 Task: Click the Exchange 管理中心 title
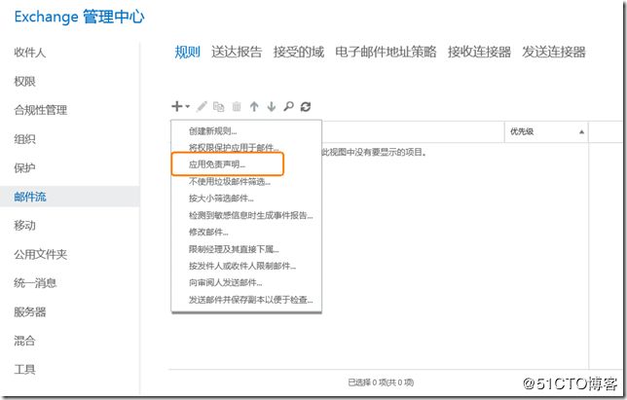pos(79,17)
